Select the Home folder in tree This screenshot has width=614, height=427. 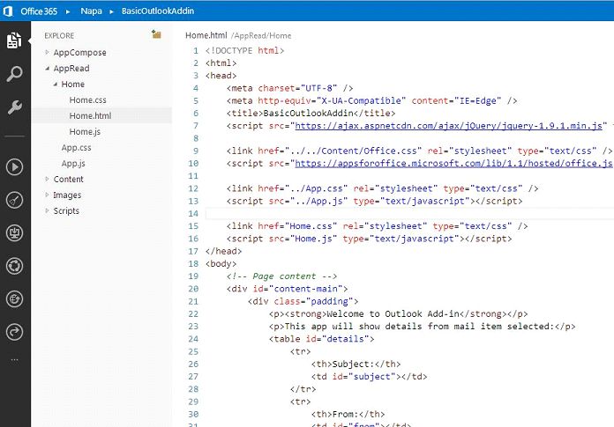point(73,84)
